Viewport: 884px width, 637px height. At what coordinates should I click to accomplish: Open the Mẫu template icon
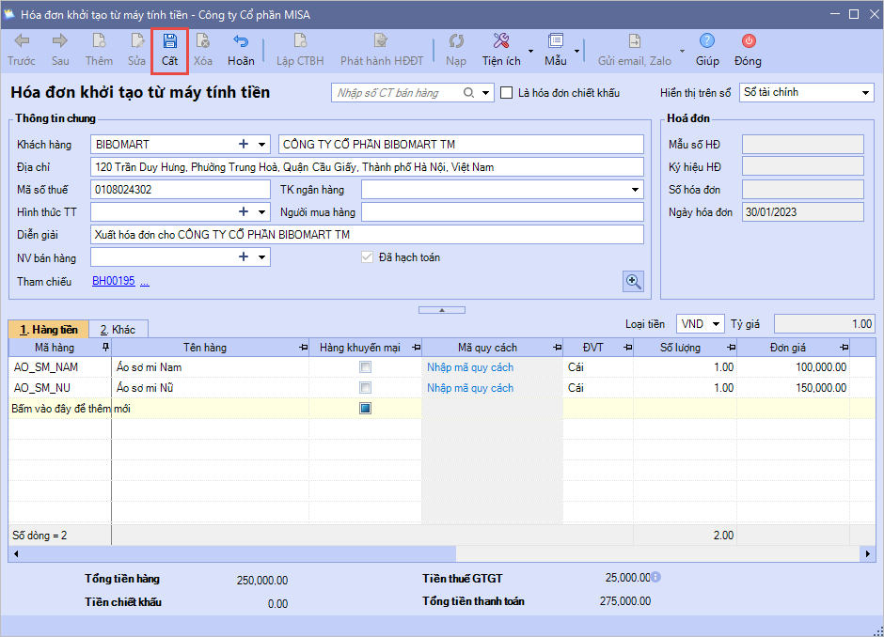(x=555, y=42)
